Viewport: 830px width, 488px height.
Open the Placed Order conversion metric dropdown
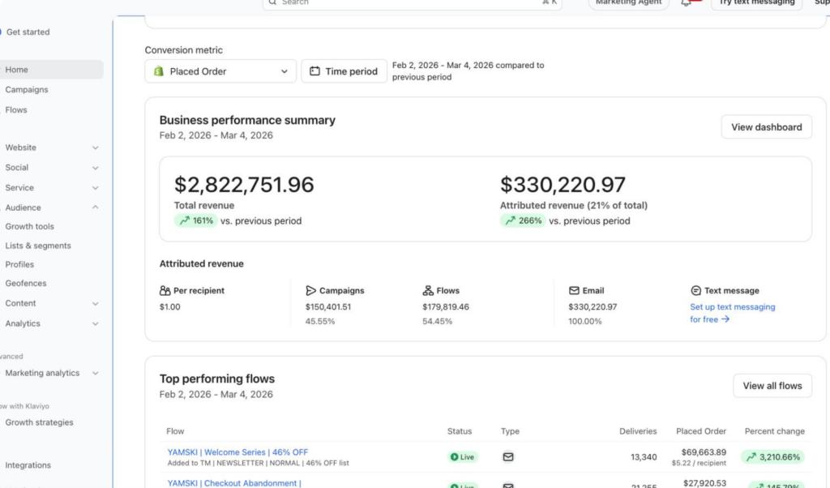tap(220, 71)
